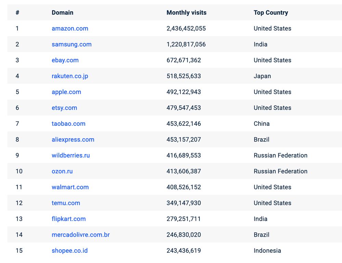Screen dimensions: 342x263
Task: Open aliexpress.com from the table
Action: tap(73, 139)
